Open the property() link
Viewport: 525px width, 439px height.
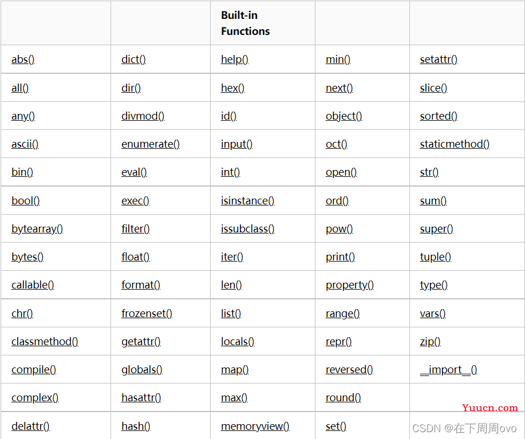click(x=350, y=285)
